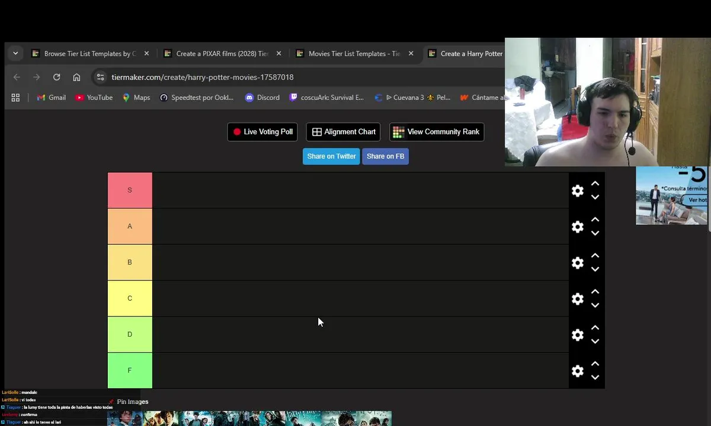711x426 pixels.
Task: Open settings gear for C tier row
Action: pyautogui.click(x=578, y=299)
